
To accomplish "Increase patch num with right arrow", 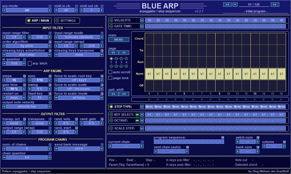I will click(x=257, y=142).
